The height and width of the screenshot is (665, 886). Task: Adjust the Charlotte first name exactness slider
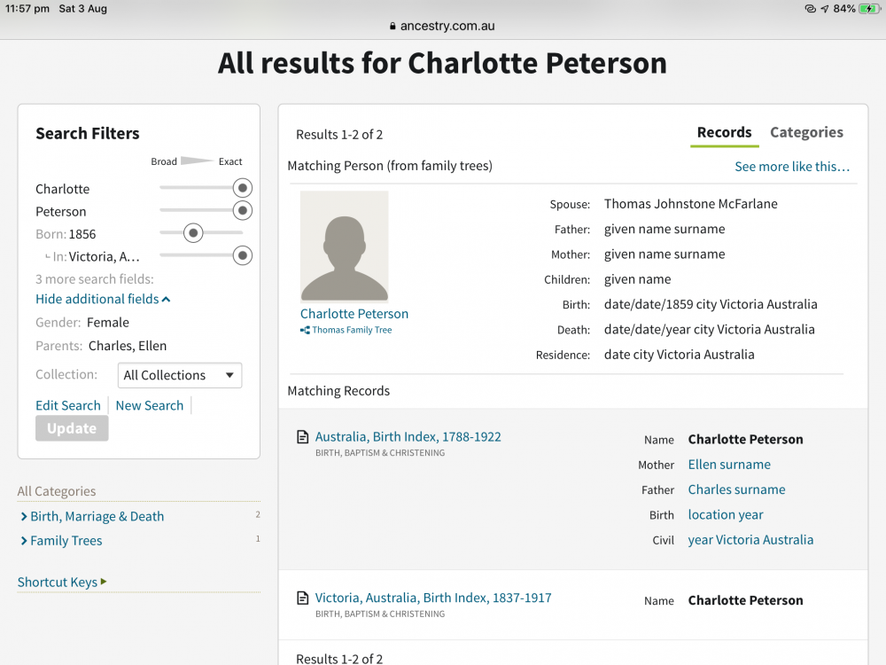(242, 188)
